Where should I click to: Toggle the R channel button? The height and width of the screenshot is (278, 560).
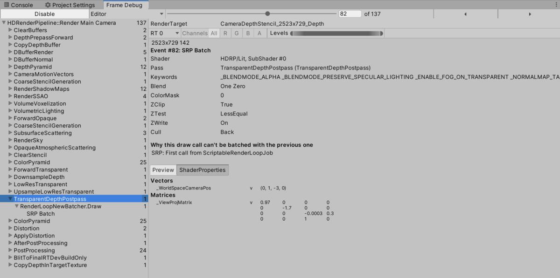pyautogui.click(x=225, y=33)
